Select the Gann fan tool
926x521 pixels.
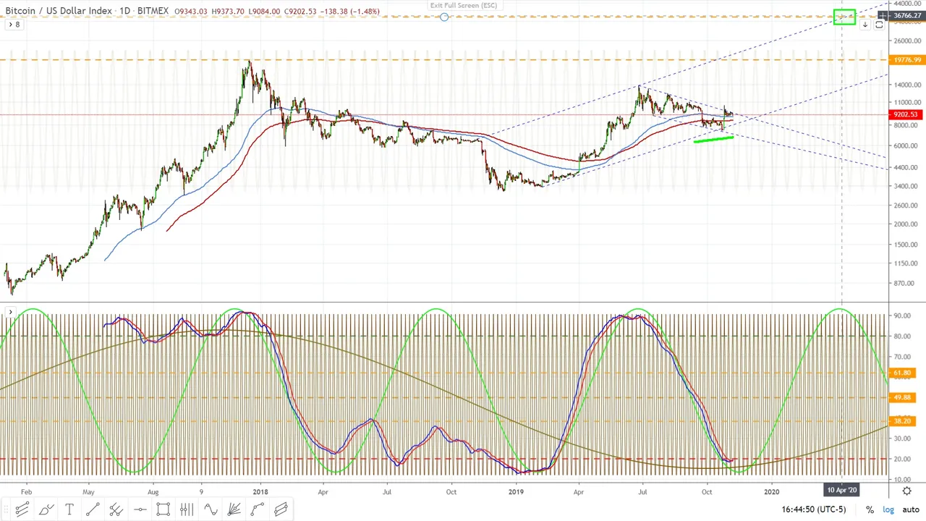pos(234,509)
